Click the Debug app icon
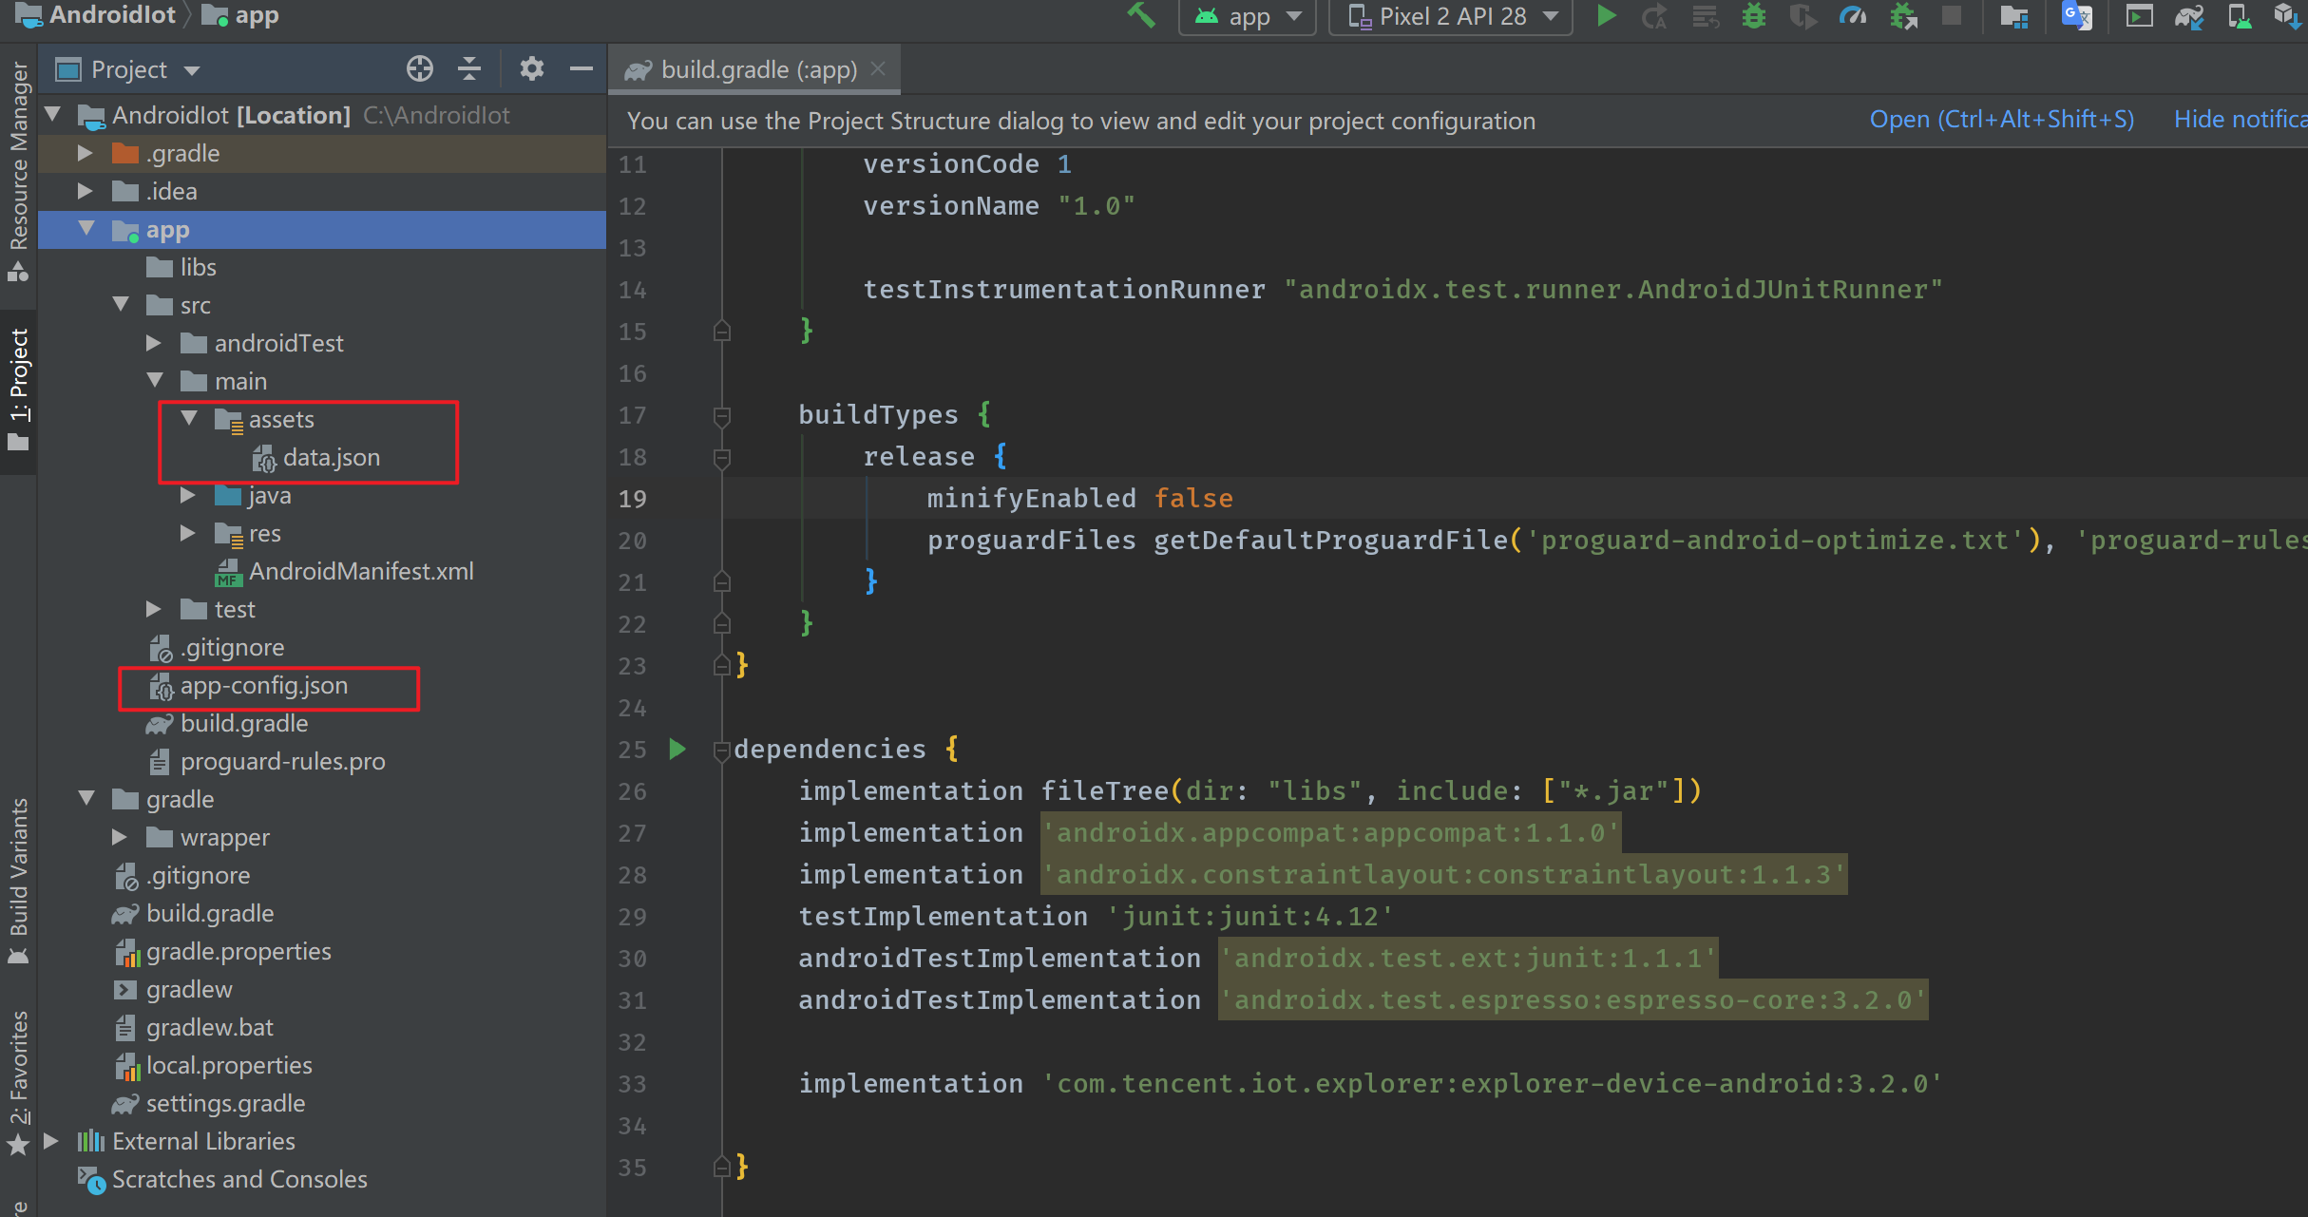The width and height of the screenshot is (2308, 1217). click(1751, 17)
